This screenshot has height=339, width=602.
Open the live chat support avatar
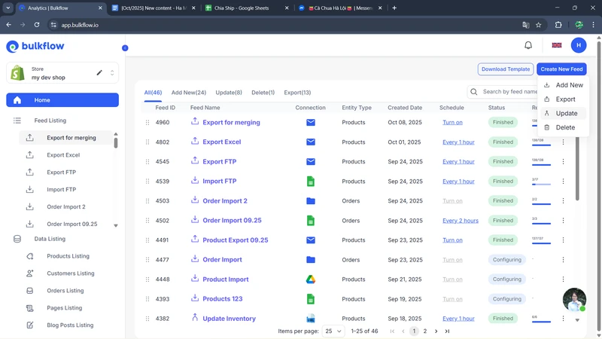click(x=574, y=300)
